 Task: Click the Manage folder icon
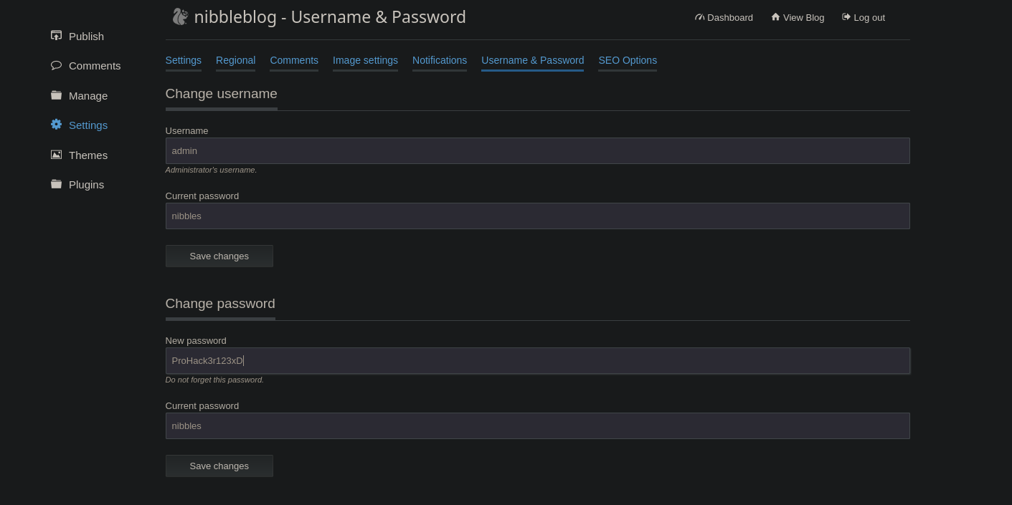[56, 95]
